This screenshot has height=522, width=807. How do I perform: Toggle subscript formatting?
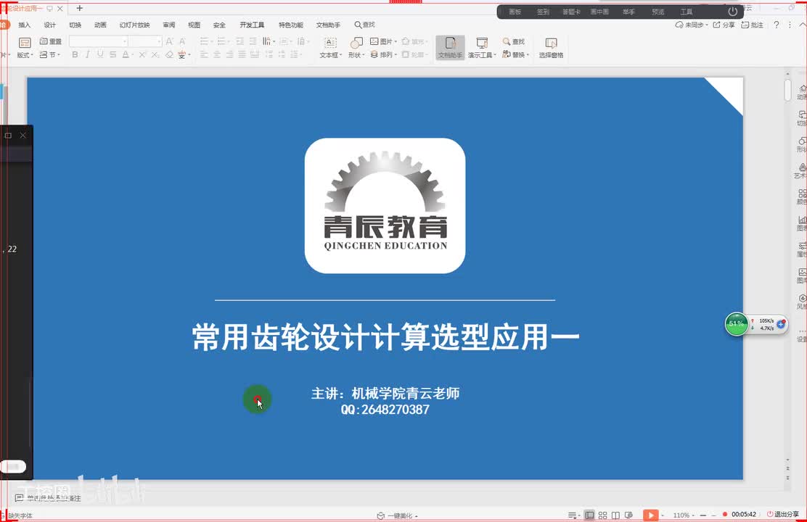click(155, 54)
